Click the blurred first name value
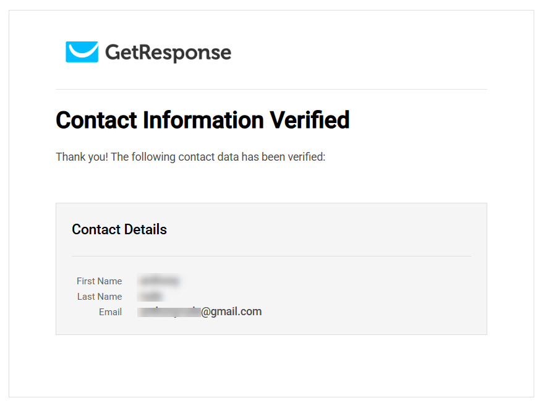546x411 pixels. coord(159,280)
